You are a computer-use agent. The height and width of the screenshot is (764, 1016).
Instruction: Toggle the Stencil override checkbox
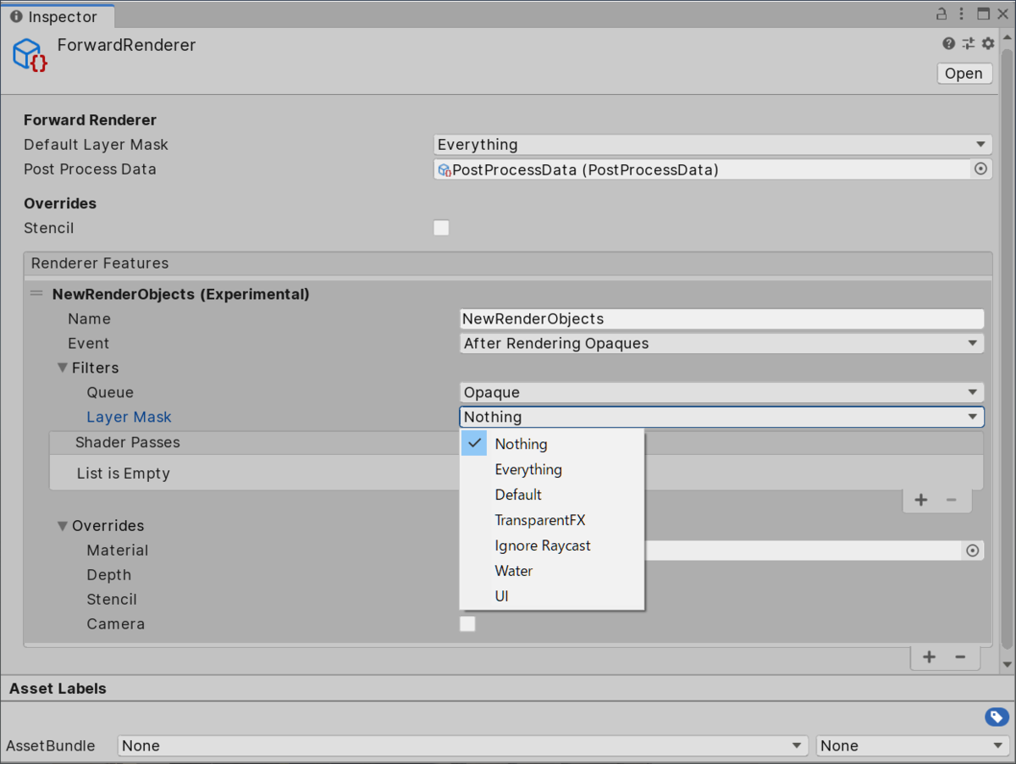pos(441,228)
